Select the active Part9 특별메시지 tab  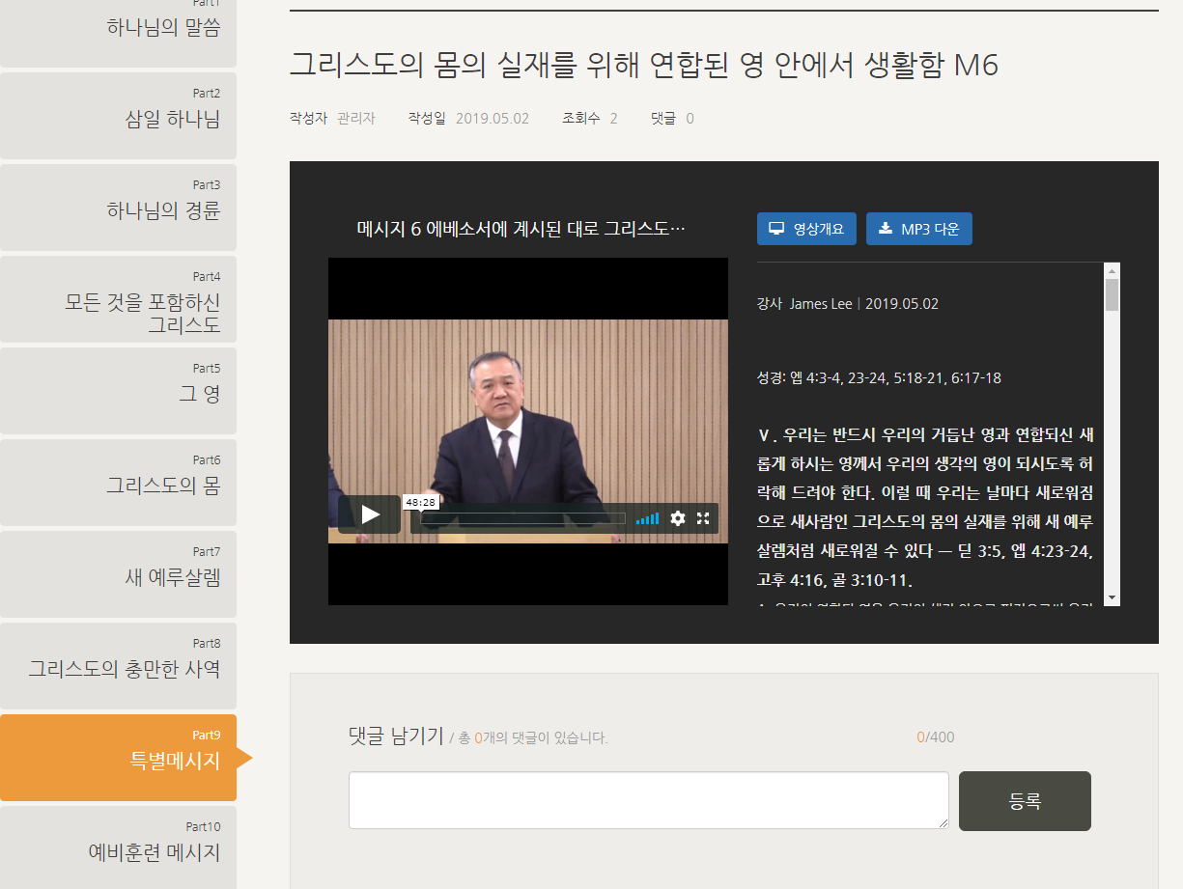tap(118, 757)
